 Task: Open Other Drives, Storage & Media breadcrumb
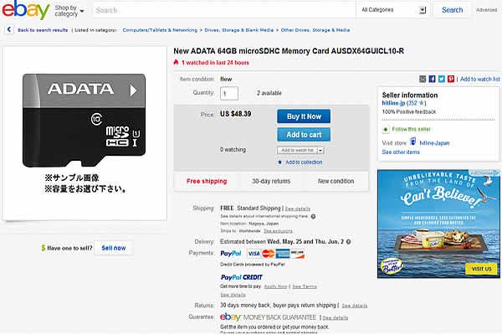click(315, 30)
